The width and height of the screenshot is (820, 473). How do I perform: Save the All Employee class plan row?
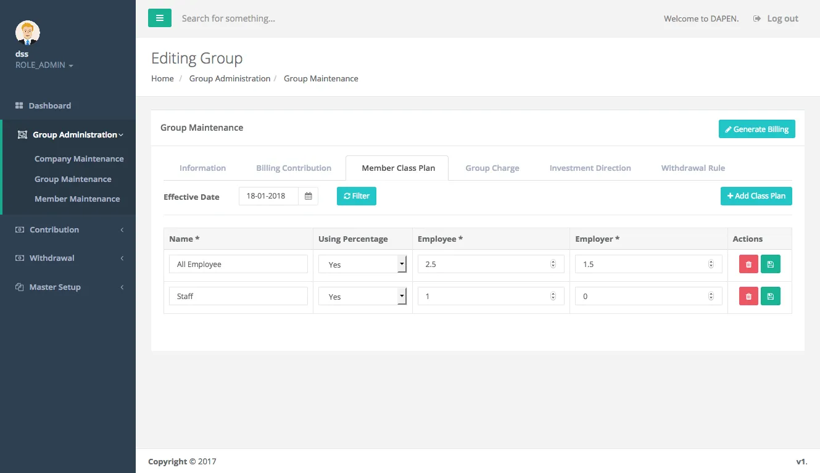770,264
